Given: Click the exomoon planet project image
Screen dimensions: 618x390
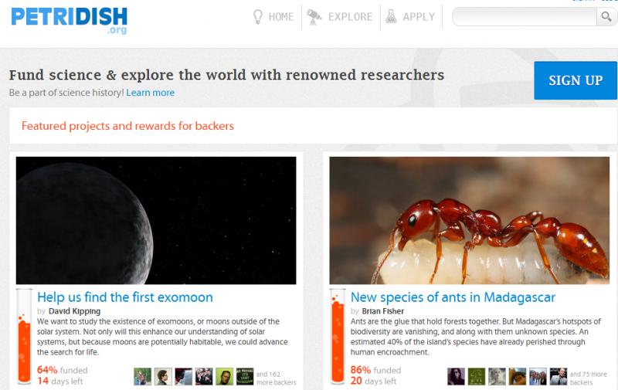Looking at the screenshot, I should click(156, 220).
